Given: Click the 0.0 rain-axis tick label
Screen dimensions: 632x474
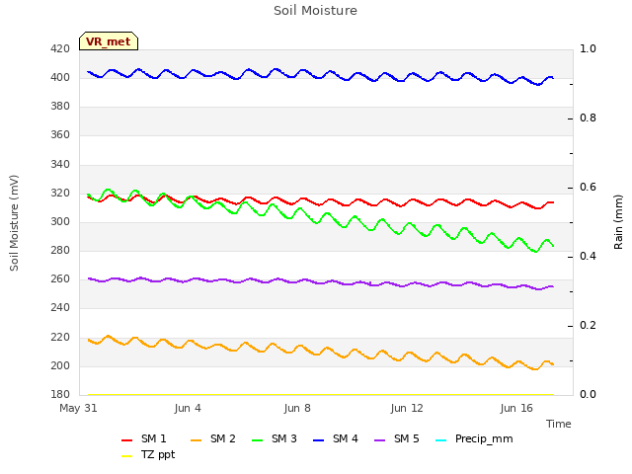Looking at the screenshot, I should 588,394.
